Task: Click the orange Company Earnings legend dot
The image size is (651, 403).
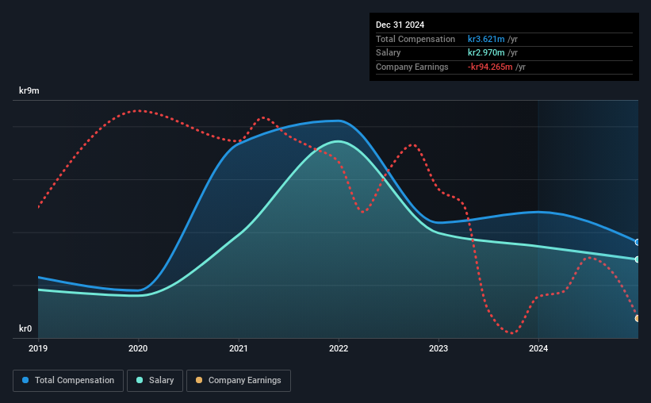Action: [x=199, y=380]
